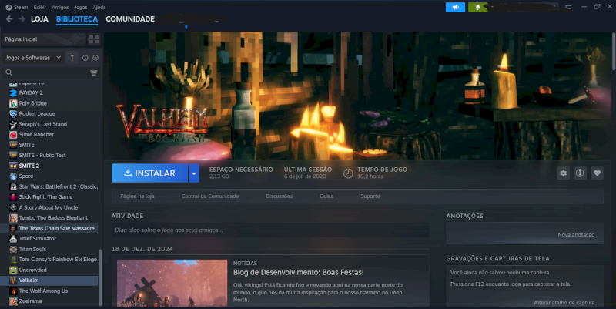Click the activity comment field
The height and width of the screenshot is (309, 616).
pyautogui.click(x=270, y=230)
